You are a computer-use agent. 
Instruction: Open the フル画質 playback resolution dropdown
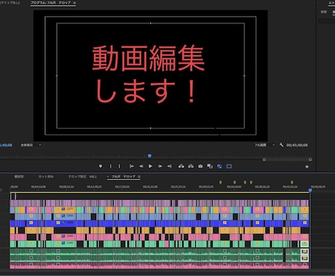click(x=264, y=145)
